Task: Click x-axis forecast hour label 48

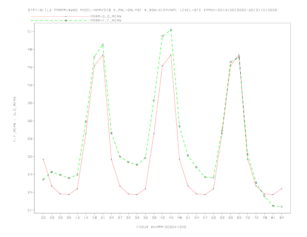Action: [179, 218]
